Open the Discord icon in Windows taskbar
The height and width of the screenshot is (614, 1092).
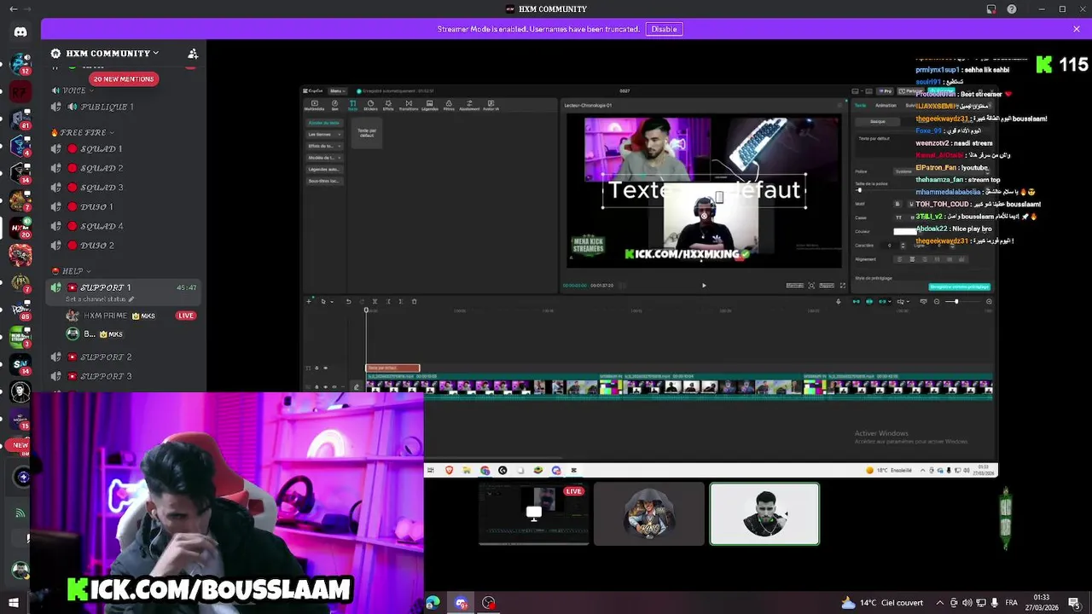[461, 603]
